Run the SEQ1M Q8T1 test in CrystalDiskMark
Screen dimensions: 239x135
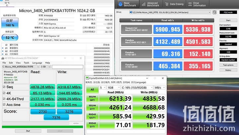point(92,98)
